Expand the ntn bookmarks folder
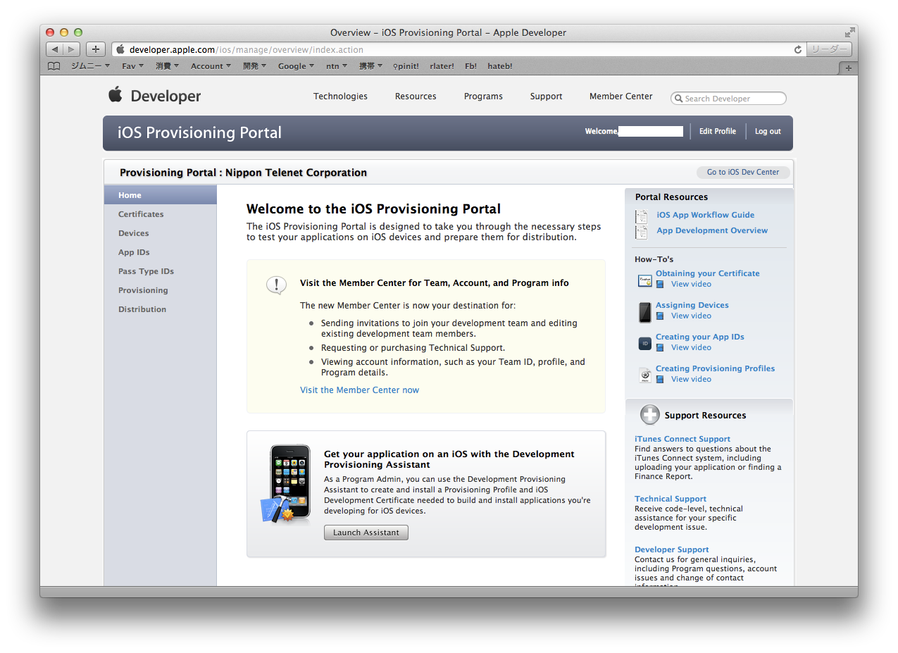898x653 pixels. click(x=337, y=66)
